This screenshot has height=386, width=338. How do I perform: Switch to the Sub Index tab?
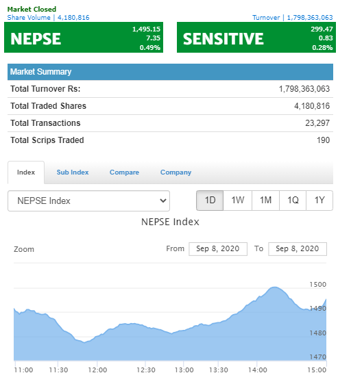point(73,172)
